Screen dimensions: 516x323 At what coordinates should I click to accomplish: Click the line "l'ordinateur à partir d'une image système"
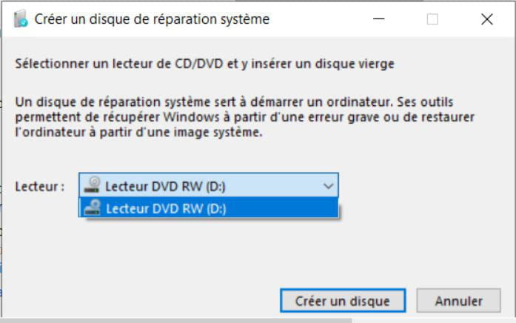click(x=138, y=133)
